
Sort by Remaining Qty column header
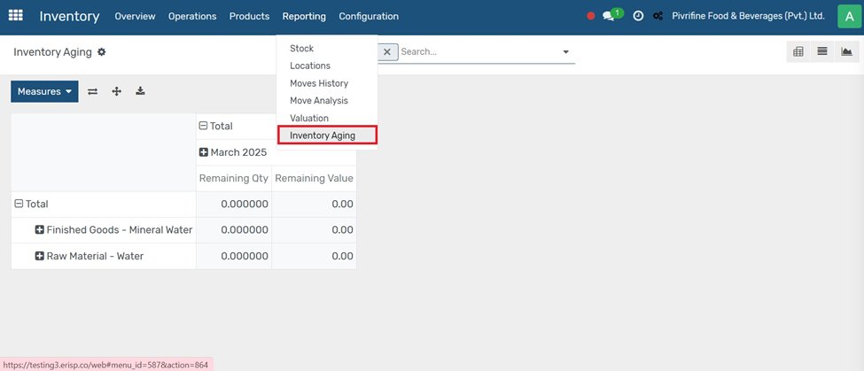pyautogui.click(x=234, y=178)
